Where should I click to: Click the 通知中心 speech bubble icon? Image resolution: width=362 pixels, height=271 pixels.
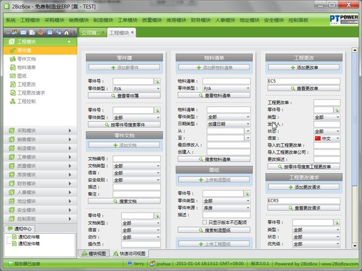[10, 229]
